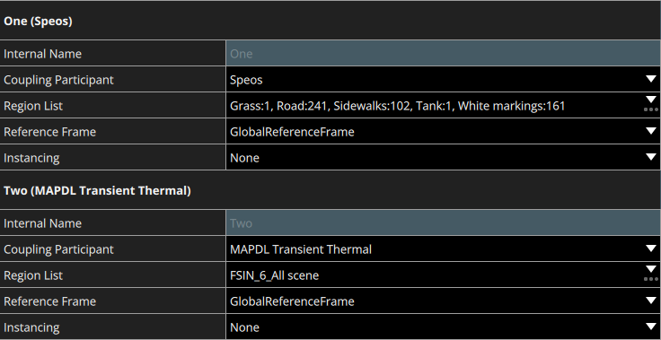Click ellipsis icon beside FSIN_6_All scene

(x=651, y=279)
